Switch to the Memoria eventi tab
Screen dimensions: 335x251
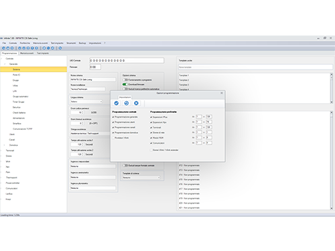27,54
